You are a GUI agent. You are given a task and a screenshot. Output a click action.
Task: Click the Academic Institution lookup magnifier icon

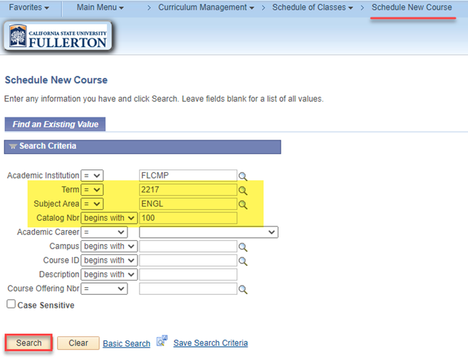[x=243, y=176]
